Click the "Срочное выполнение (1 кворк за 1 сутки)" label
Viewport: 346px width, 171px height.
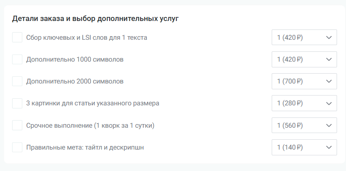point(90,125)
